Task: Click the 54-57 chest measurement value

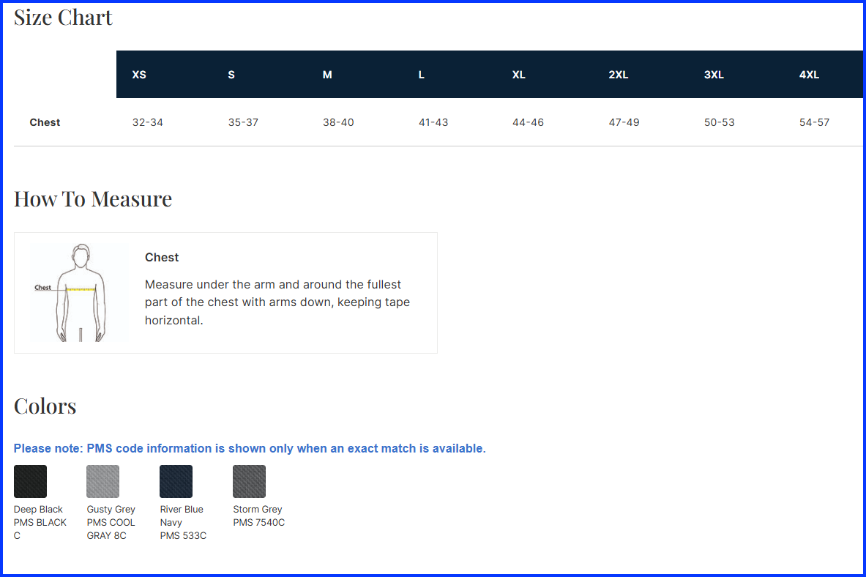Action: (814, 122)
